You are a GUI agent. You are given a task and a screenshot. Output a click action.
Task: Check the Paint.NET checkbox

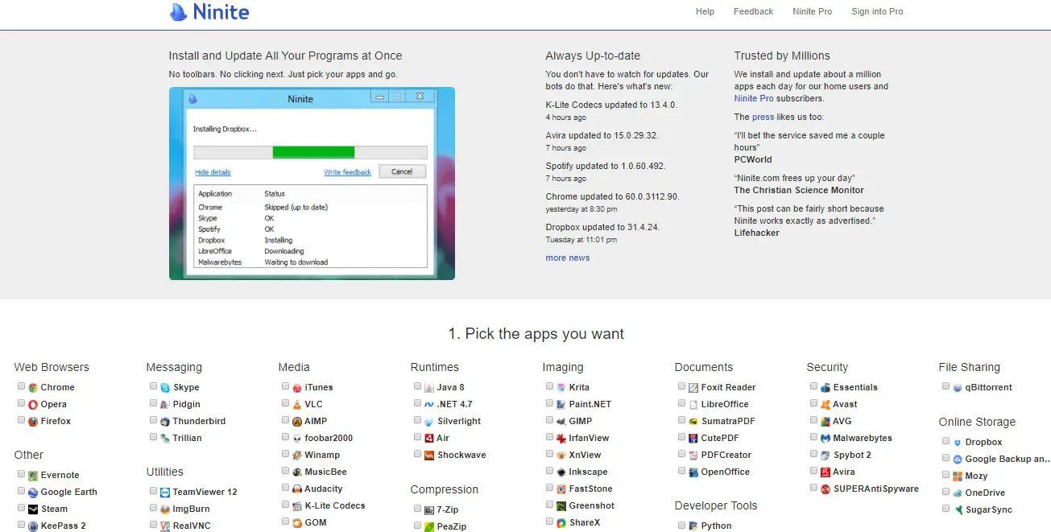[550, 403]
